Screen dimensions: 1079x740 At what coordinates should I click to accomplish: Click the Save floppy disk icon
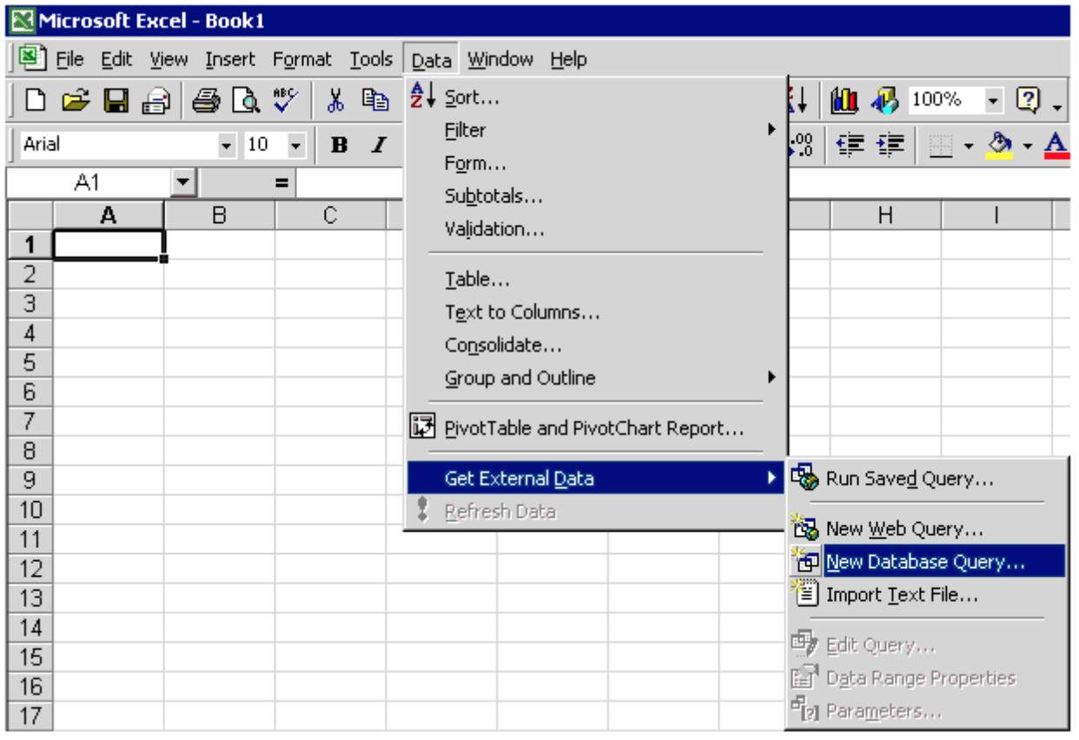tap(116, 101)
